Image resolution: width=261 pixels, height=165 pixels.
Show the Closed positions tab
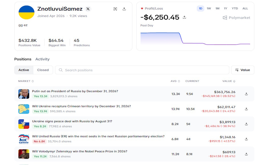43,70
